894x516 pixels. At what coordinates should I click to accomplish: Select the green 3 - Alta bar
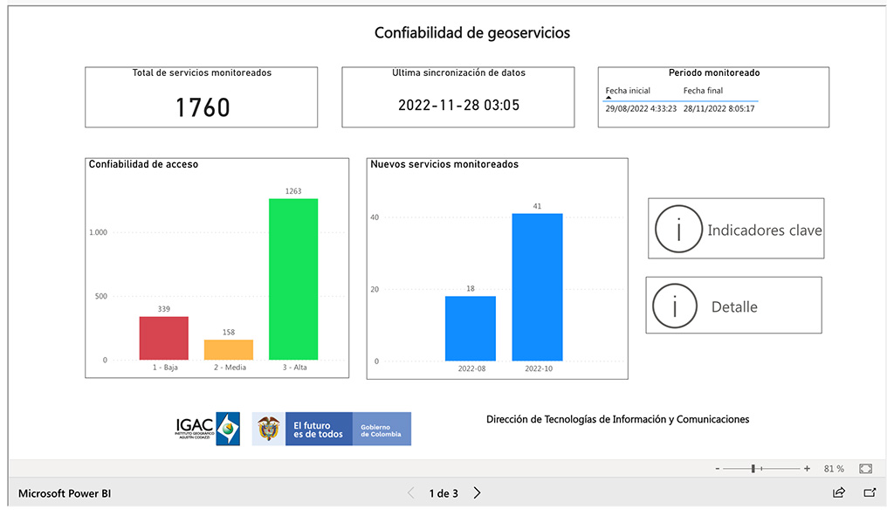(292, 279)
